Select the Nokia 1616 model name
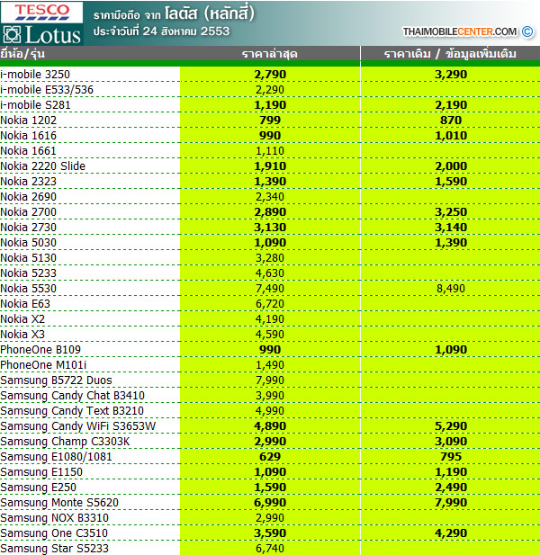 point(28,136)
